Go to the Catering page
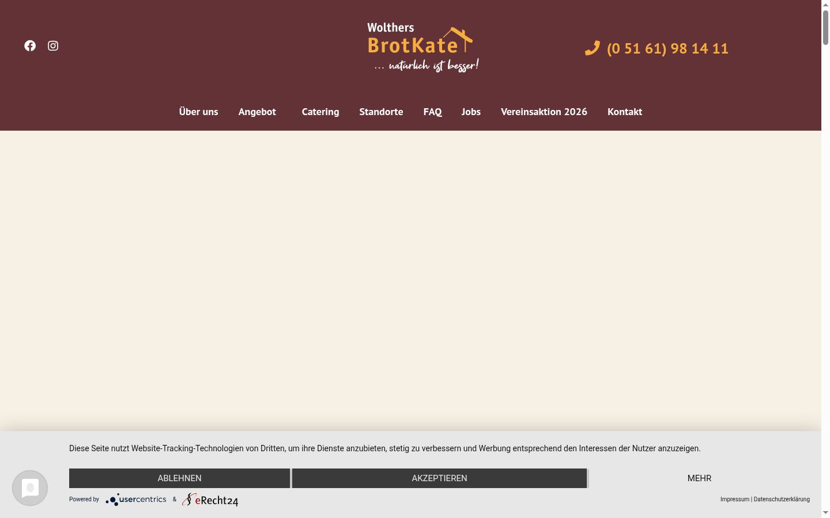Image resolution: width=830 pixels, height=518 pixels. tap(320, 112)
